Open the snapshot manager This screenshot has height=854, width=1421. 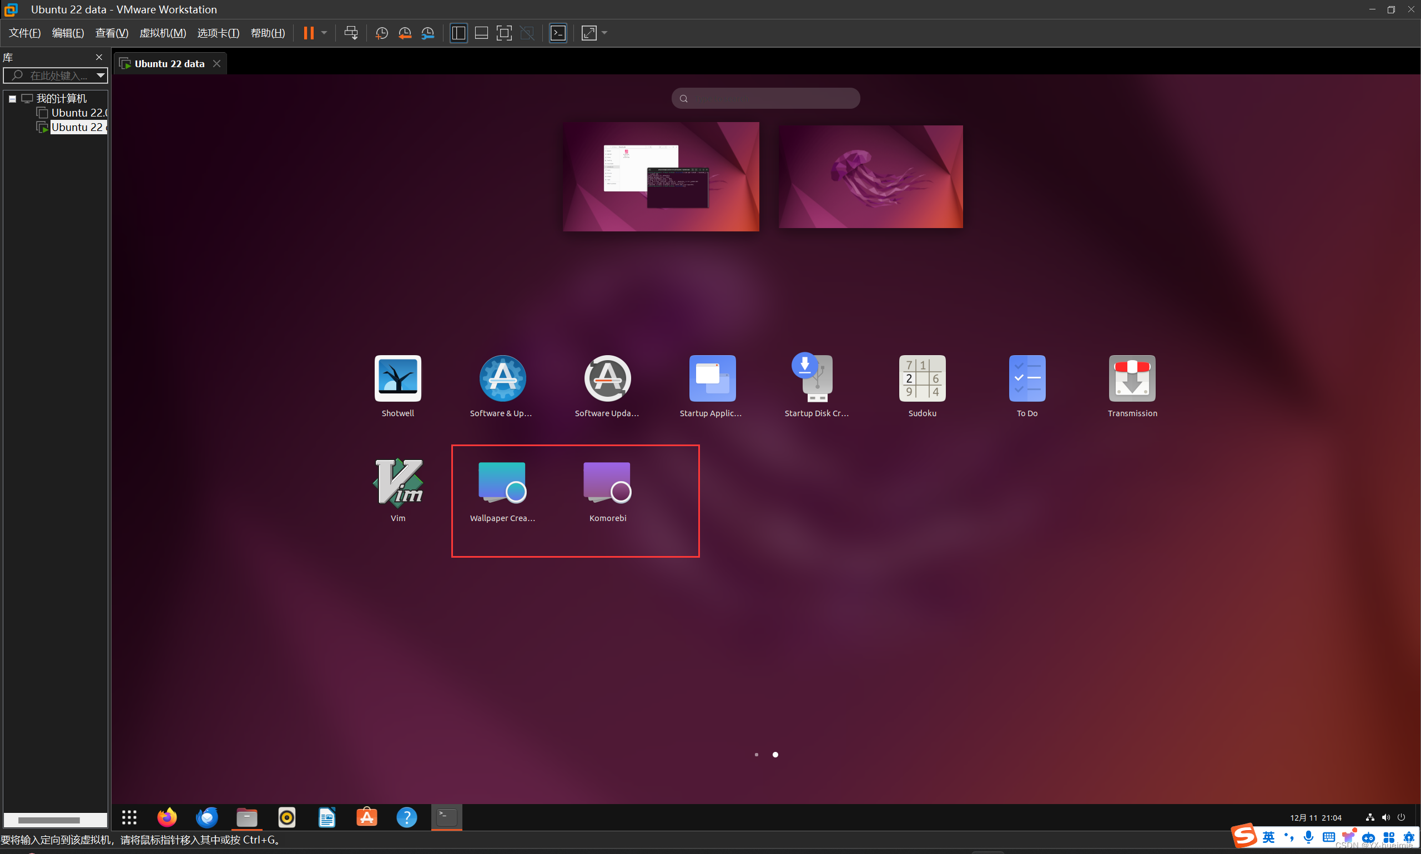427,33
